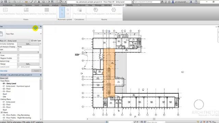Click Edit button for View Range
Viewport: 219px width, 123px height.
pos(28,64)
